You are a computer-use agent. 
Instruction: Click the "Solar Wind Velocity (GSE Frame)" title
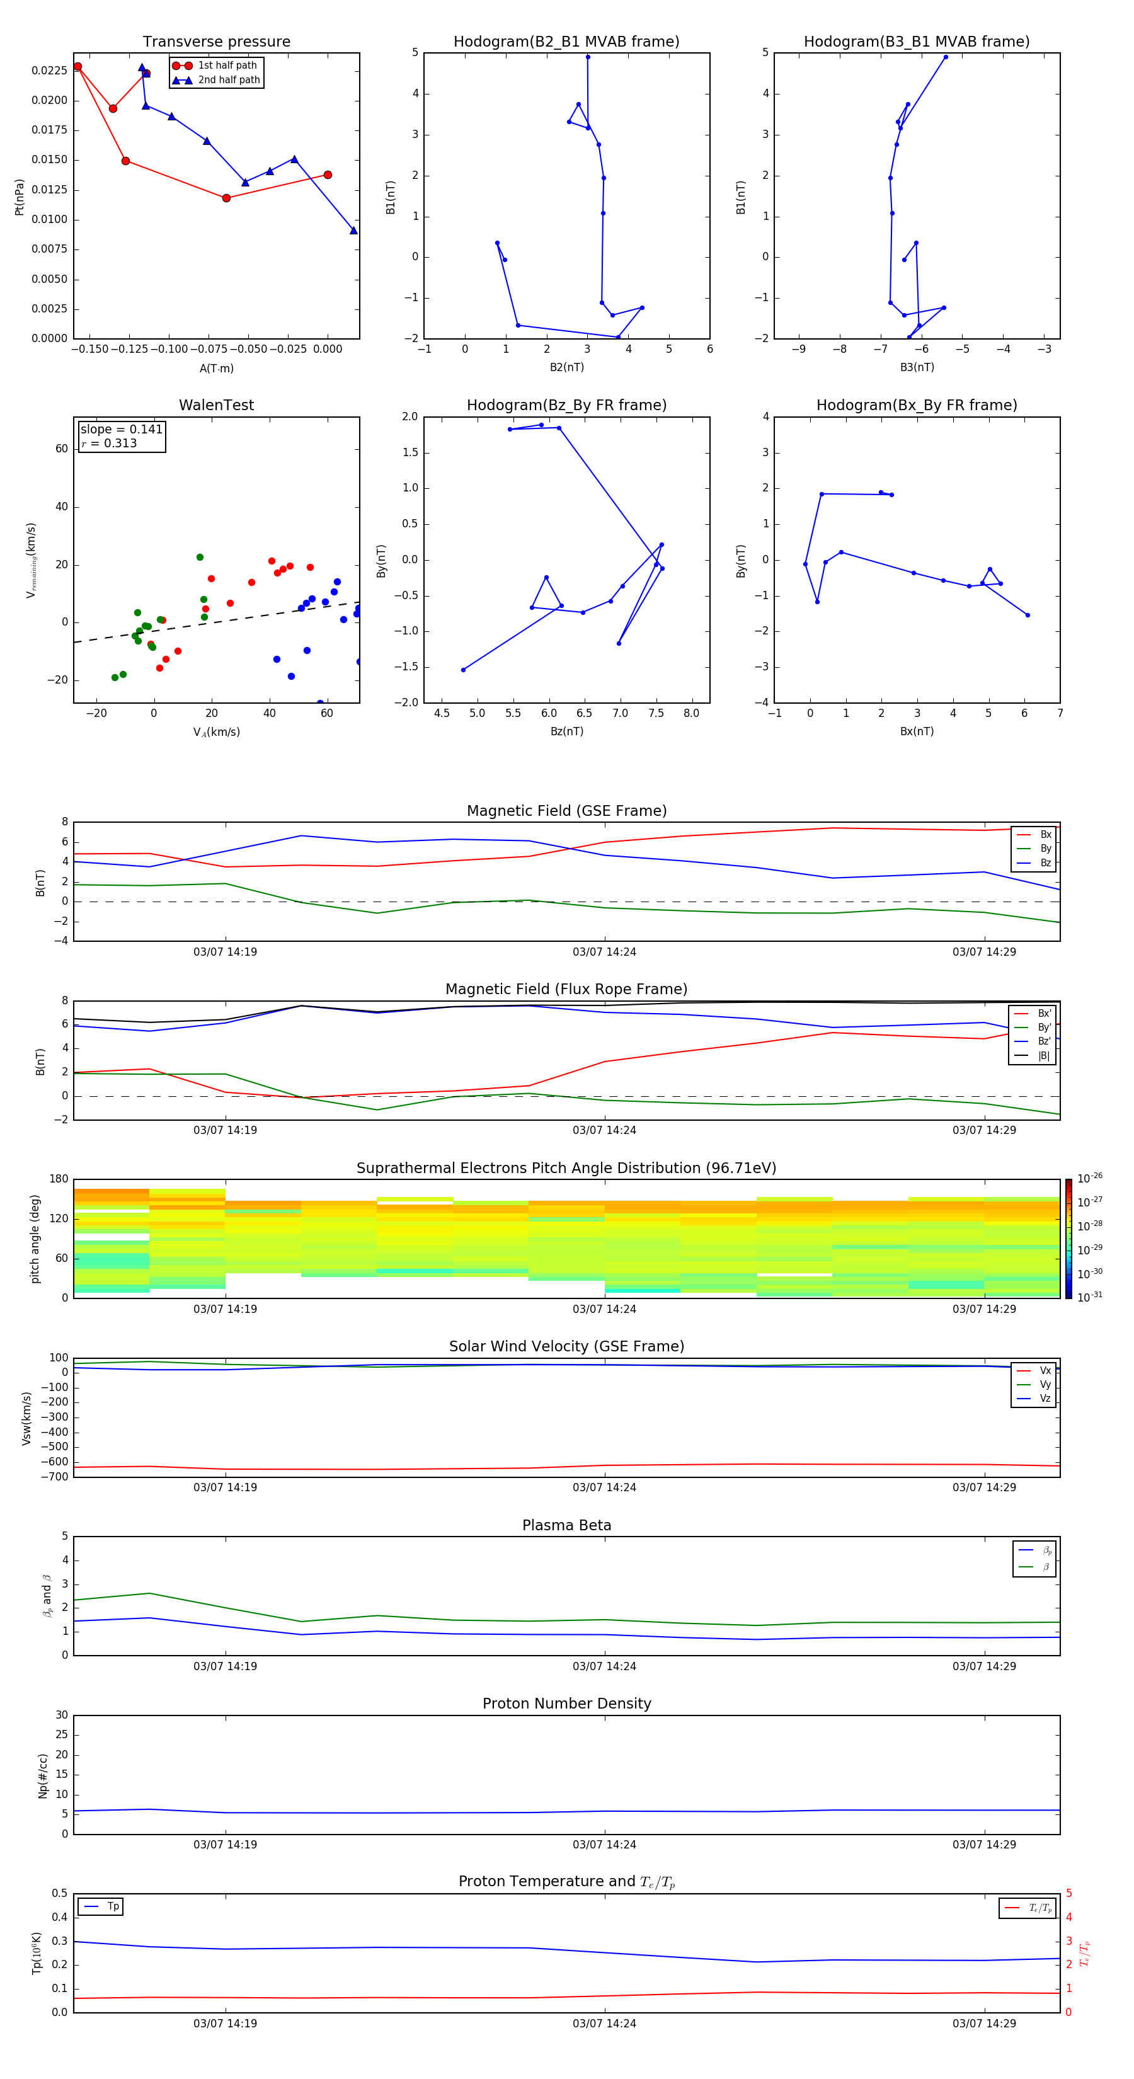(x=566, y=1347)
